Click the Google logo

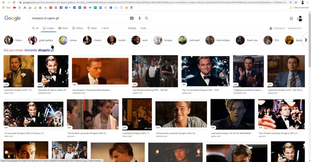13,18
